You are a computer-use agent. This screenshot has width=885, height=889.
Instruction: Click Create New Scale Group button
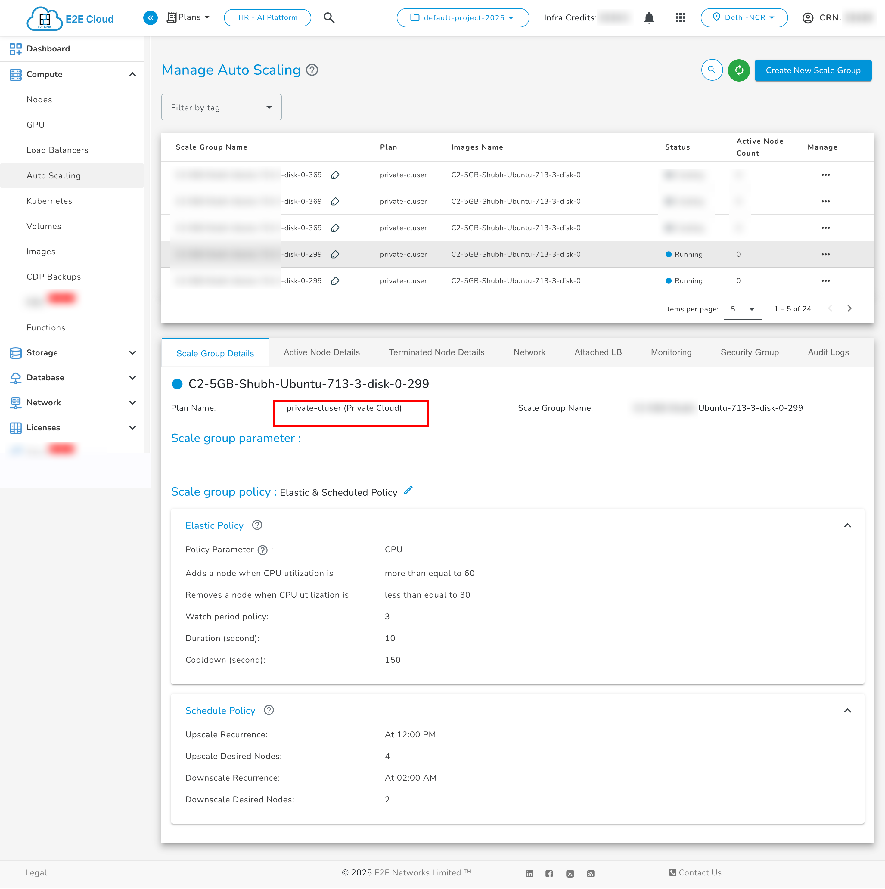click(x=813, y=70)
